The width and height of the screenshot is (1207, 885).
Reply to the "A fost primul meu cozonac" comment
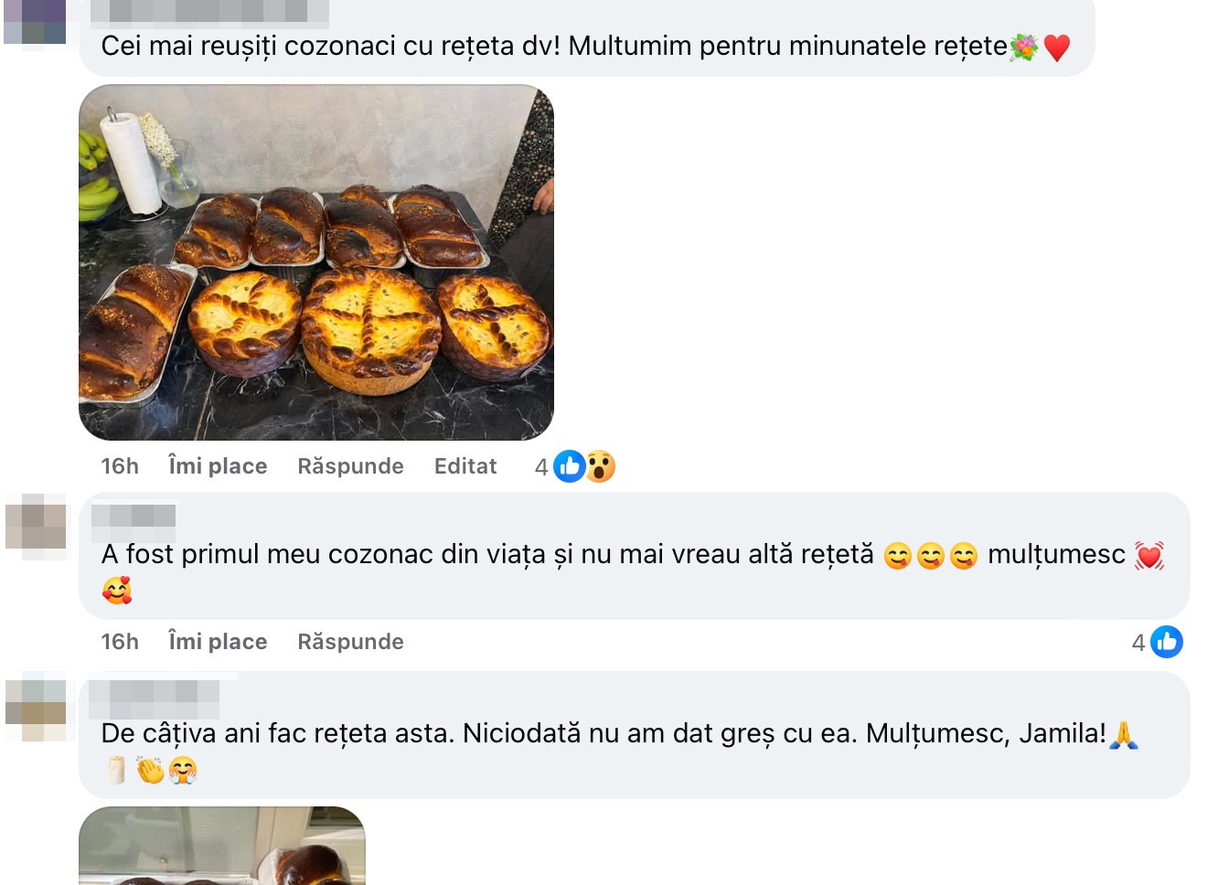(x=350, y=642)
